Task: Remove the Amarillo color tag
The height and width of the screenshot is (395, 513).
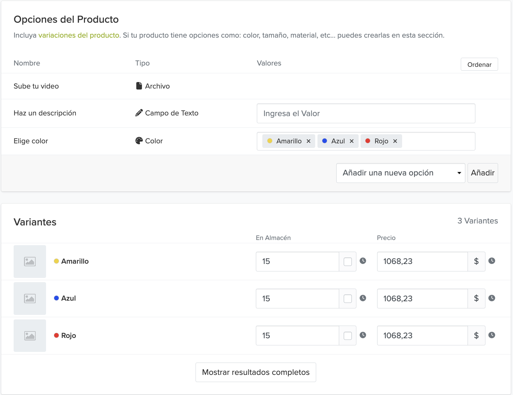Action: pos(308,141)
